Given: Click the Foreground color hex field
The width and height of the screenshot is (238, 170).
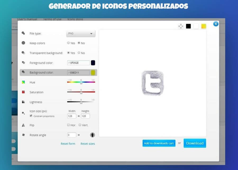Looking at the screenshot, I should [x=79, y=63].
